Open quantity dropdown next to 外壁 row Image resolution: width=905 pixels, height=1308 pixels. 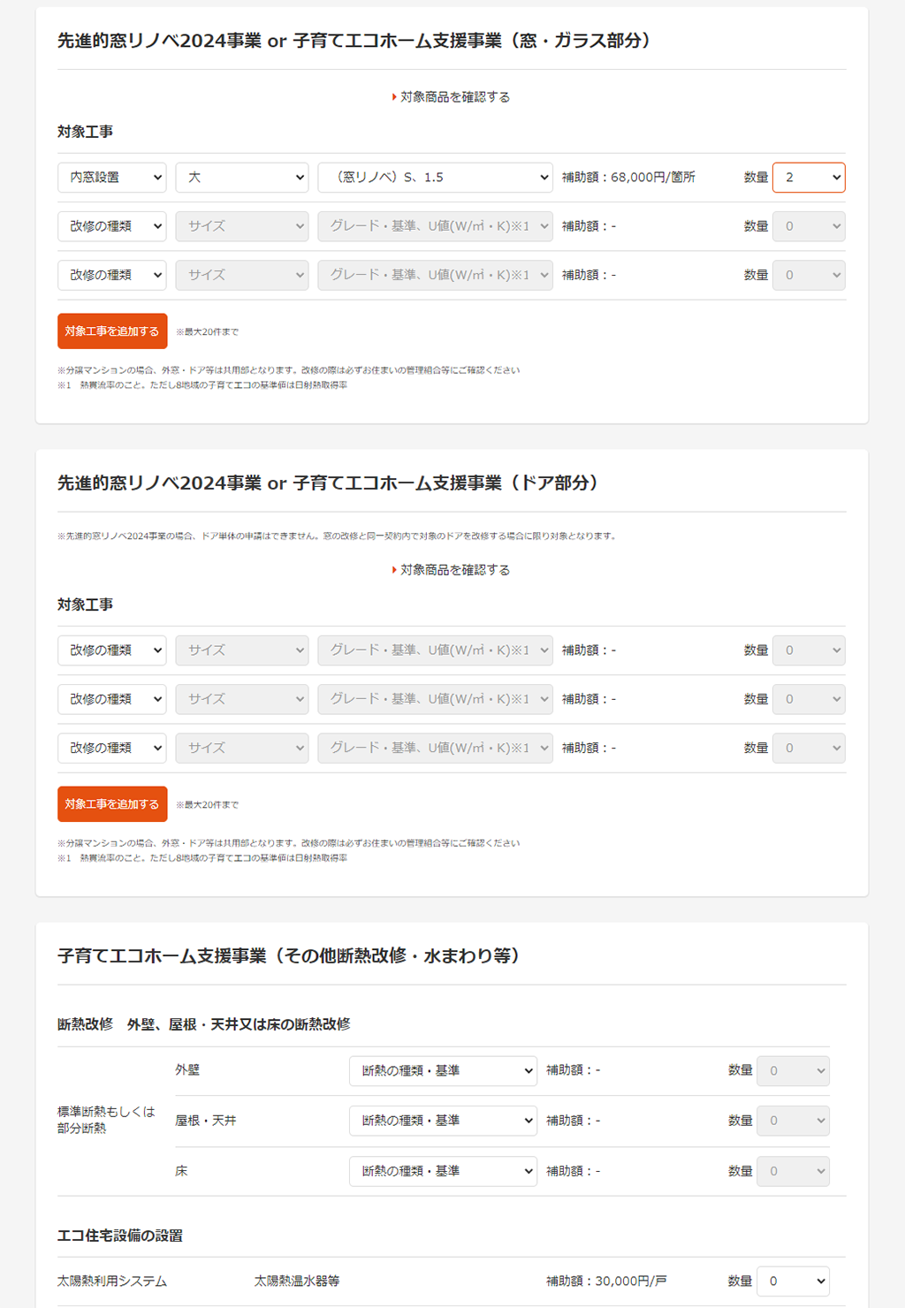coord(793,1070)
